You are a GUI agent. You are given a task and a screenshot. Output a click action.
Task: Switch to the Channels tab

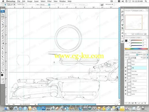coord(134,52)
